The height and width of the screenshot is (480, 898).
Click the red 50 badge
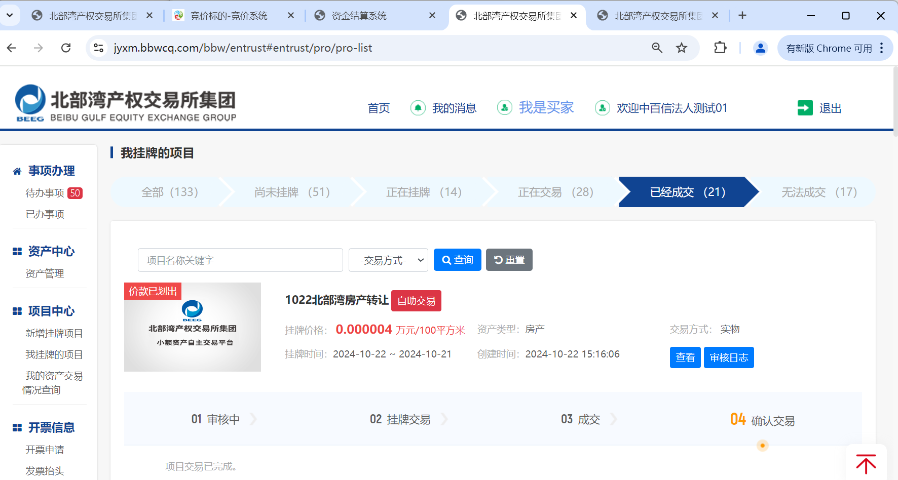(x=75, y=193)
